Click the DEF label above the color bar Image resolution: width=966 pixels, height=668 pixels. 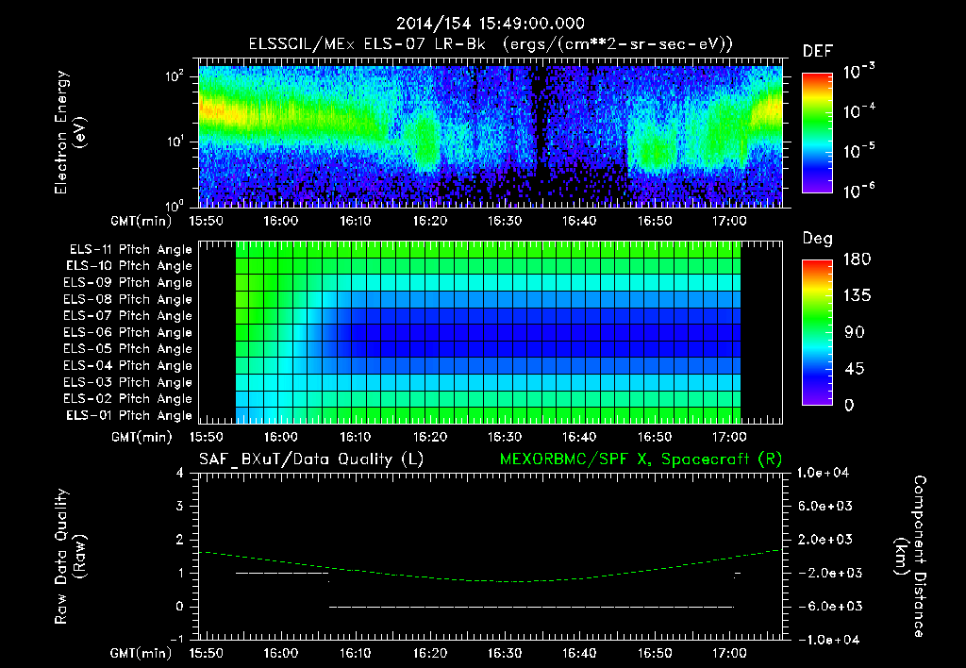tap(818, 52)
